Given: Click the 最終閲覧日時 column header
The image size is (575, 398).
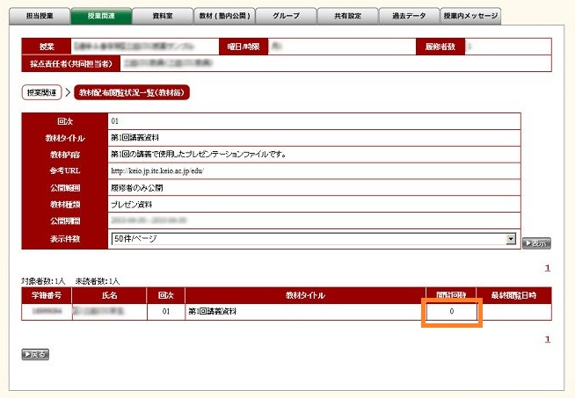Looking at the screenshot, I should tap(519, 294).
